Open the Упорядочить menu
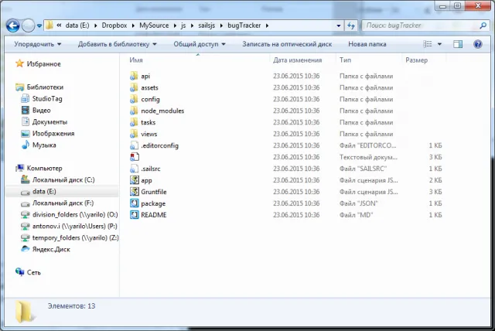Image resolution: width=495 pixels, height=331 pixels. [x=37, y=44]
